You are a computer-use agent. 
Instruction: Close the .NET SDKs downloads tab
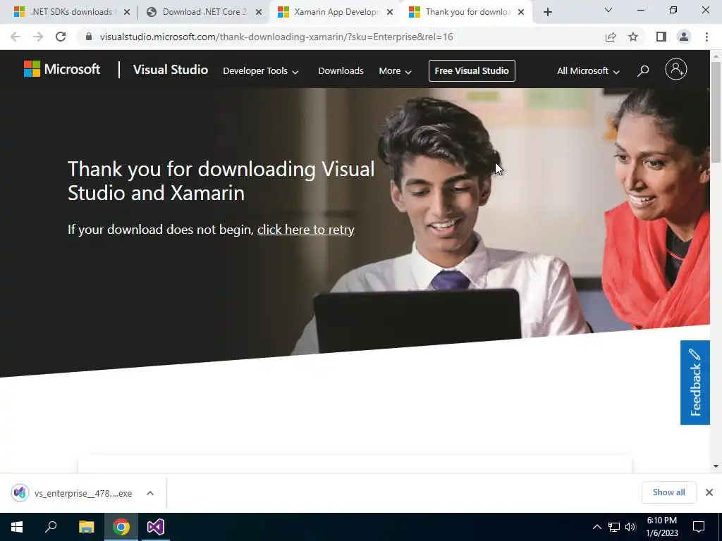click(x=127, y=12)
